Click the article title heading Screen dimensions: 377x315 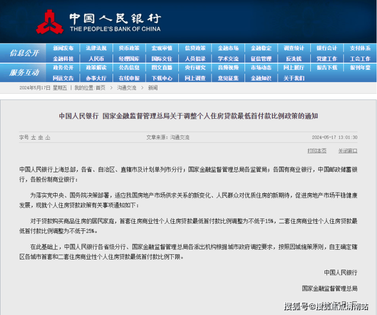tap(188, 116)
